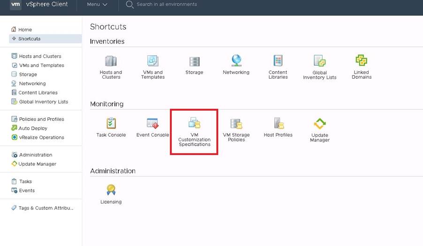Open Host Profiles shortcut icon
The width and height of the screenshot is (423, 246).
(279, 123)
